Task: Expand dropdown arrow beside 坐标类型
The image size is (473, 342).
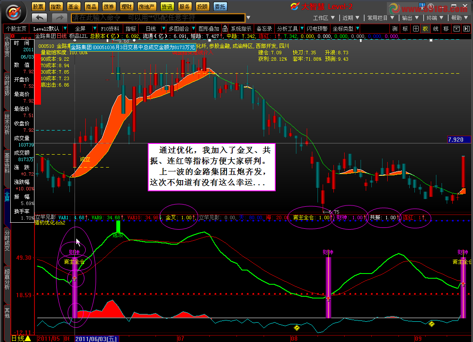Action: 358,29
